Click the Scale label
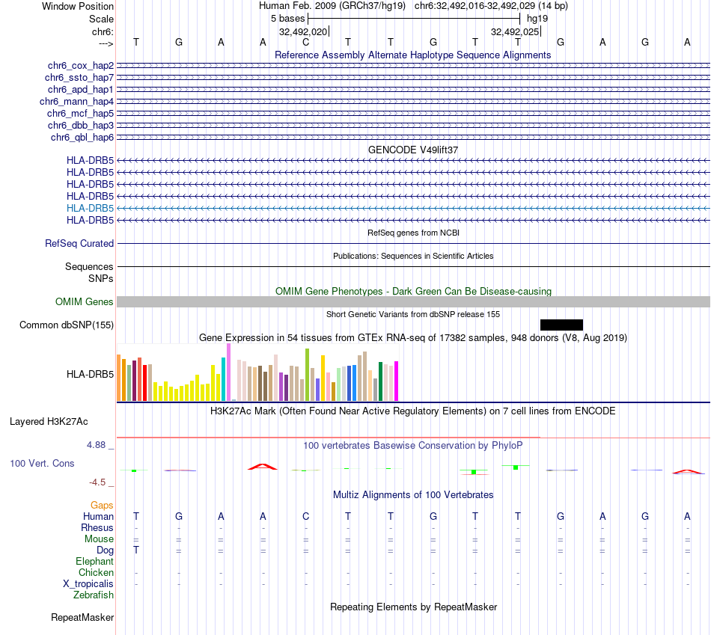This screenshot has width=711, height=635. click(x=101, y=19)
